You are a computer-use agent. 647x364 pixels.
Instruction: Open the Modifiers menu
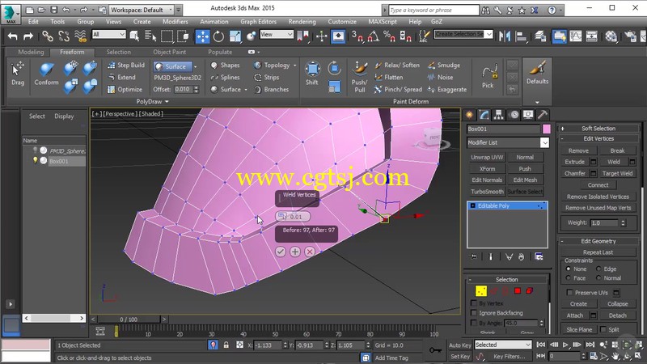pos(175,22)
